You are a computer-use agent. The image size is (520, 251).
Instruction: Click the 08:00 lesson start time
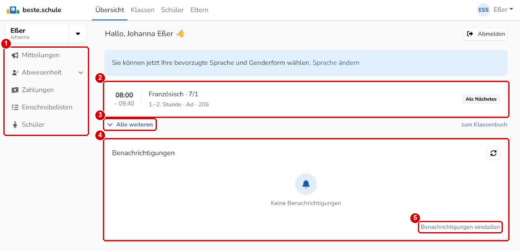(124, 95)
